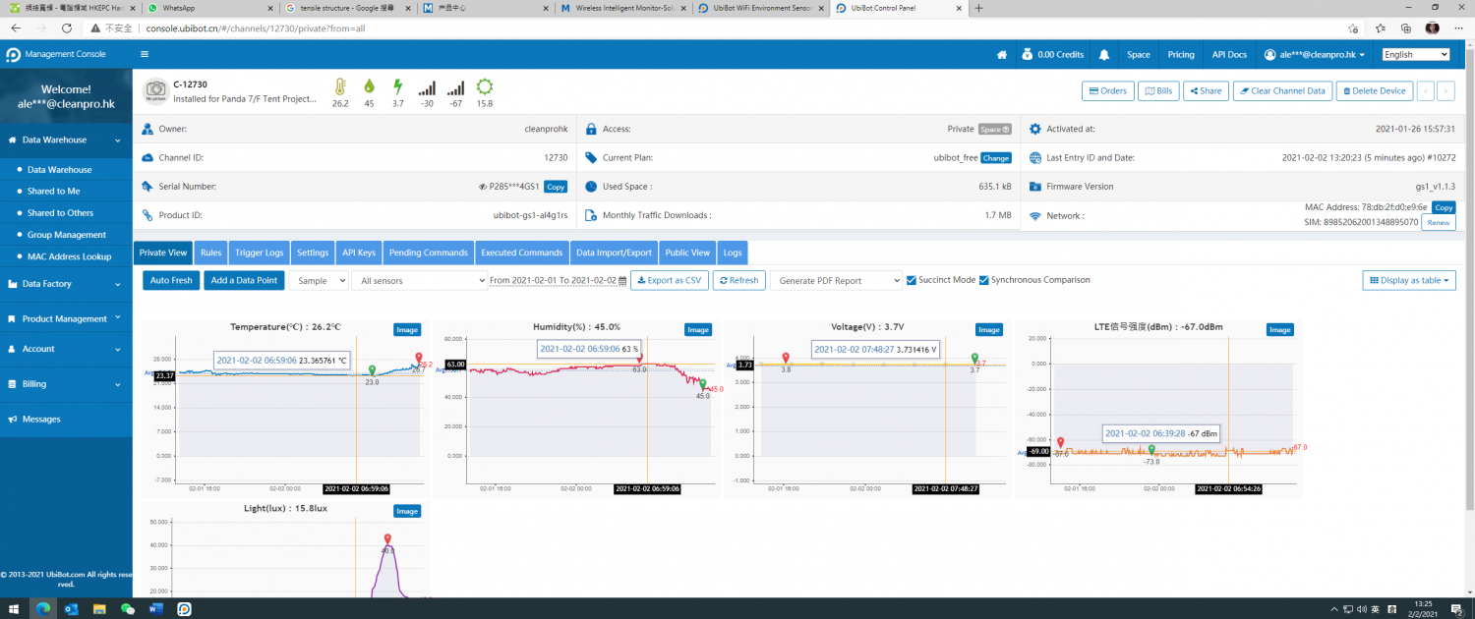
Task: Open WeChat from the taskbar
Action: click(128, 609)
